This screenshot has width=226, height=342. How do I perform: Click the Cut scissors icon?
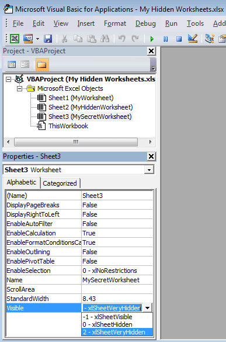64,39
